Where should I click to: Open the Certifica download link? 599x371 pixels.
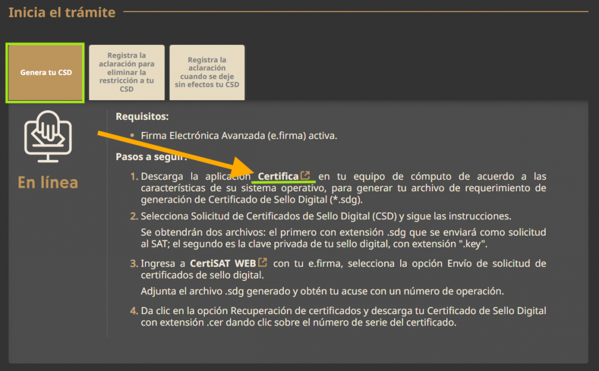coord(278,176)
